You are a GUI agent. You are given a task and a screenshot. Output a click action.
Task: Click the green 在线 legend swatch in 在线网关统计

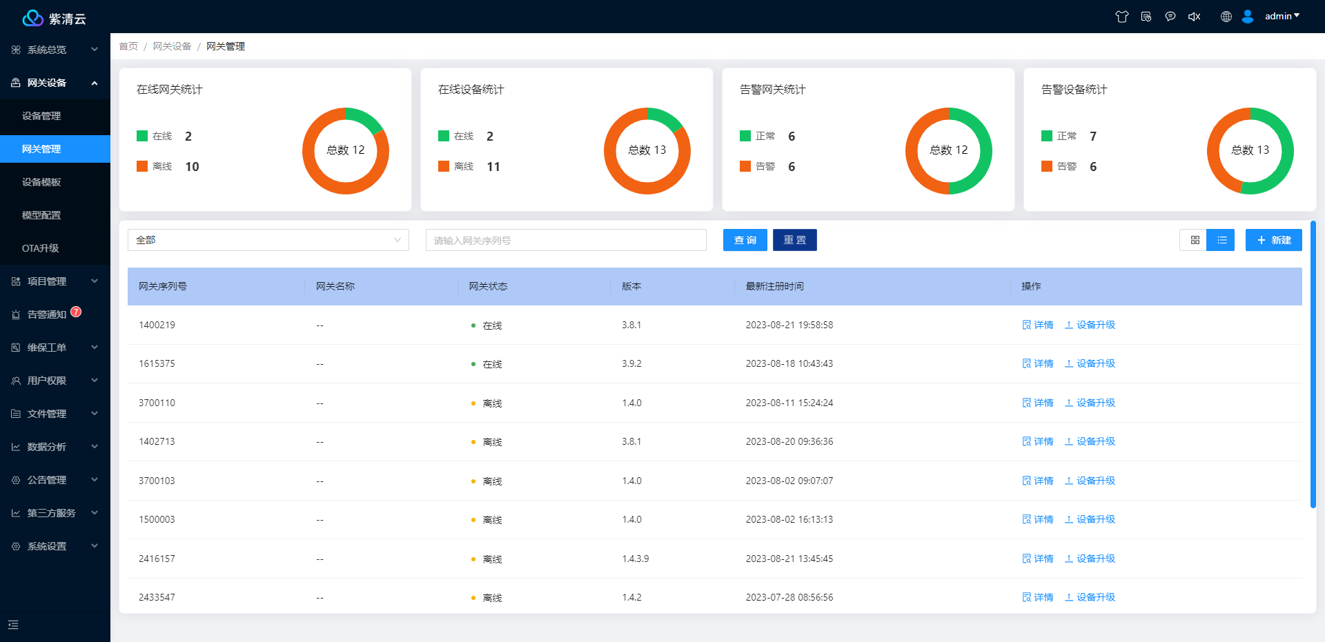coord(142,136)
